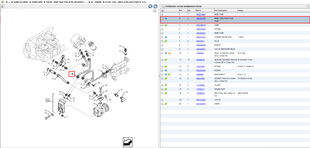The height and width of the screenshot is (148, 310).
Task: Open part number 504125079 link
Action: click(201, 104)
